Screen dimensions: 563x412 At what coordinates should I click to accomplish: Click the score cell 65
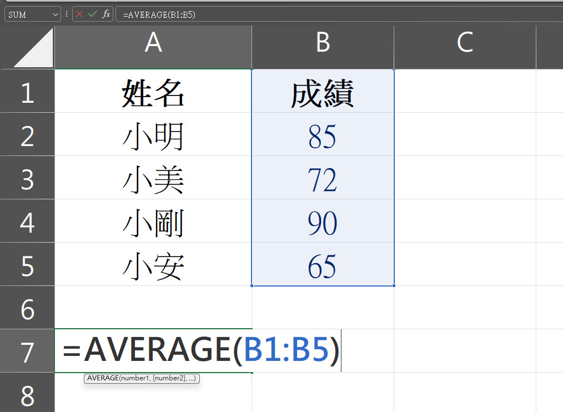click(323, 264)
